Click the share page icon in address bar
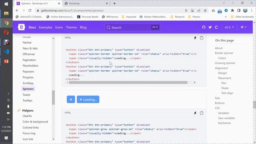Viewport: 256px width, 144px height. 199,10
